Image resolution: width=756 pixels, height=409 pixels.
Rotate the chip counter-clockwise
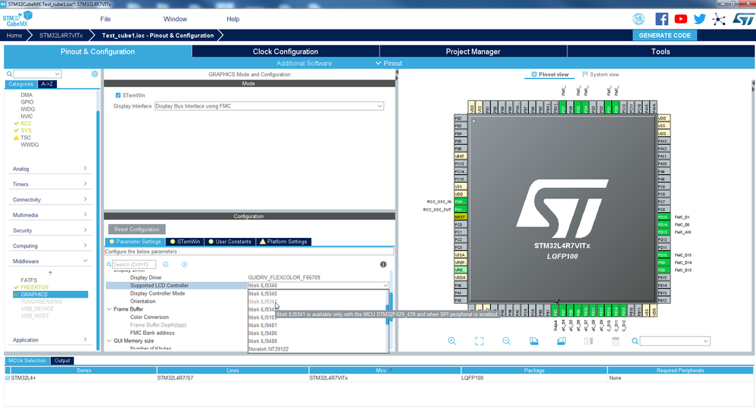point(561,341)
